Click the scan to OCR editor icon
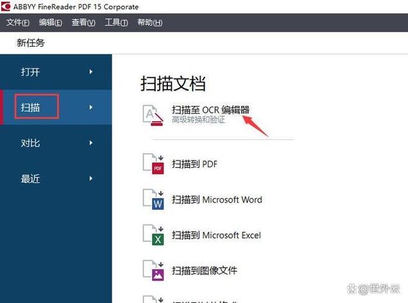This screenshot has height=303, width=408. point(153,115)
